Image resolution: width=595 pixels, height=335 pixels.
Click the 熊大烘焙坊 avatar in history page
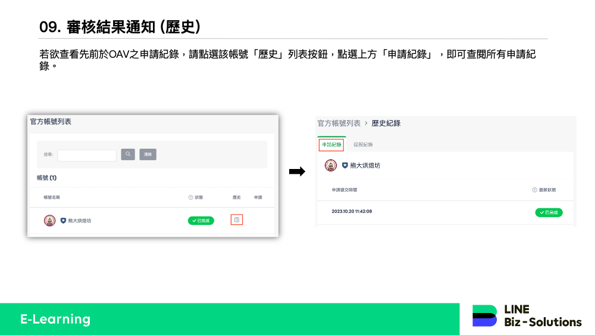coord(331,165)
